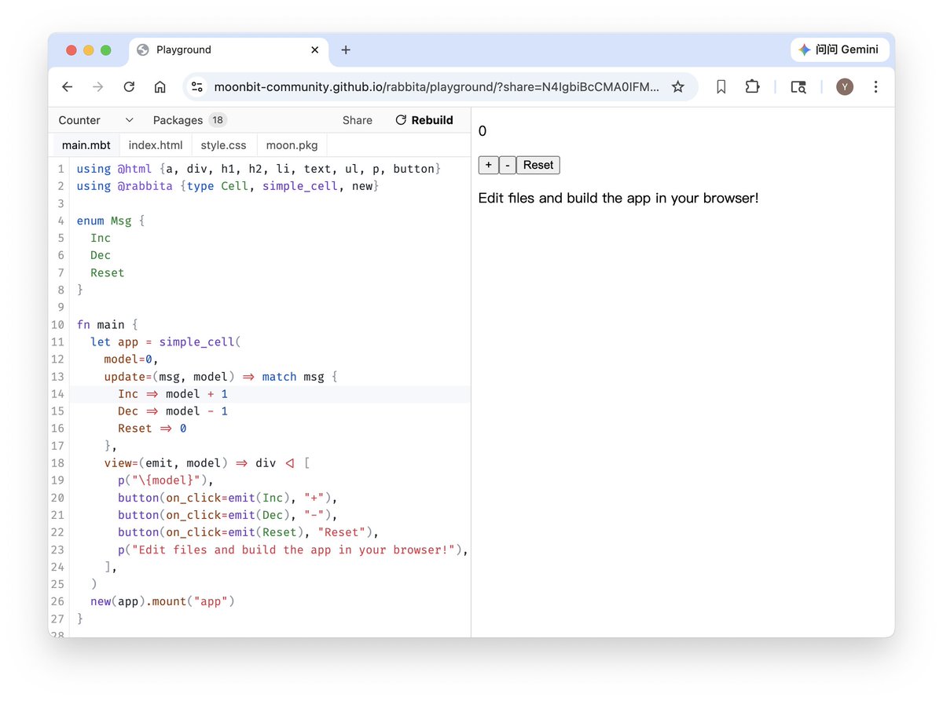Click the Ask Gemini button
943x701 pixels.
coord(839,49)
